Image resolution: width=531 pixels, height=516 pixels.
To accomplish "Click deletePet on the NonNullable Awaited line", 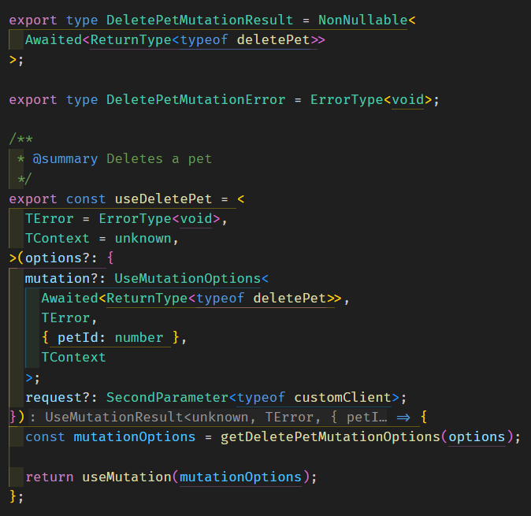I will pos(273,40).
